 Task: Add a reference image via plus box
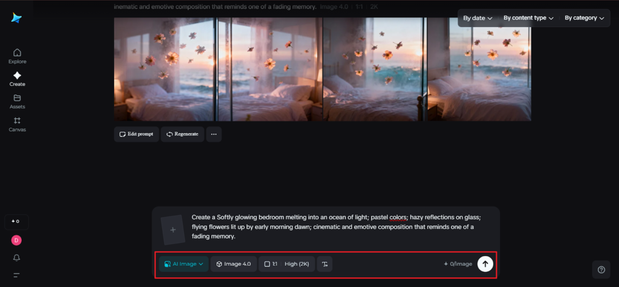pyautogui.click(x=173, y=230)
